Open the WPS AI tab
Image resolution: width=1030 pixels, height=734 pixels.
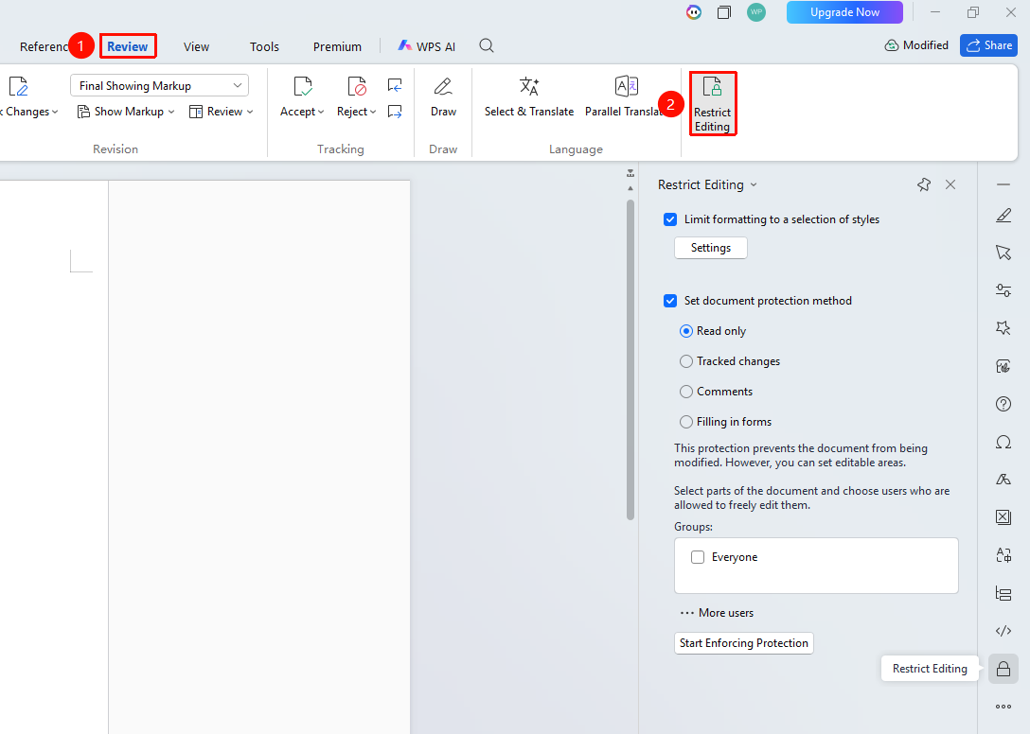427,46
